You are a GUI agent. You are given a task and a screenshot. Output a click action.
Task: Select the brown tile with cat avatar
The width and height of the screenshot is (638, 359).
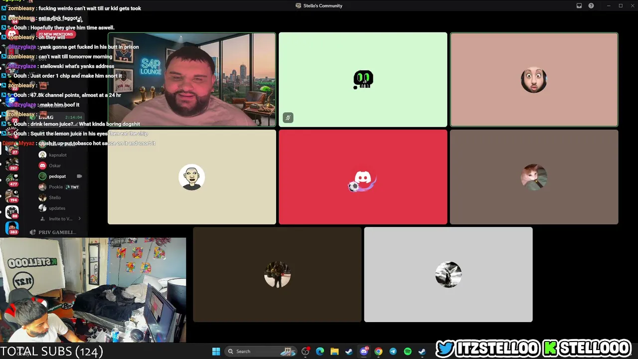[x=534, y=177]
